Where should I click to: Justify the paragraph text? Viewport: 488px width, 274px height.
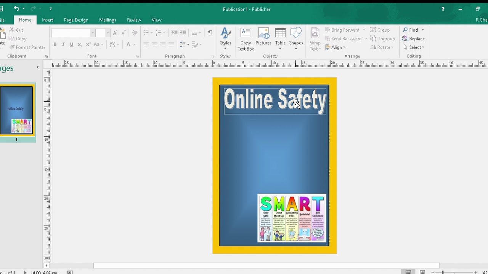click(171, 45)
